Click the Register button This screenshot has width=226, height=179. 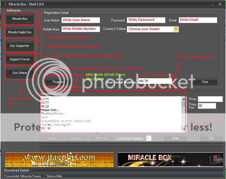(x=58, y=82)
